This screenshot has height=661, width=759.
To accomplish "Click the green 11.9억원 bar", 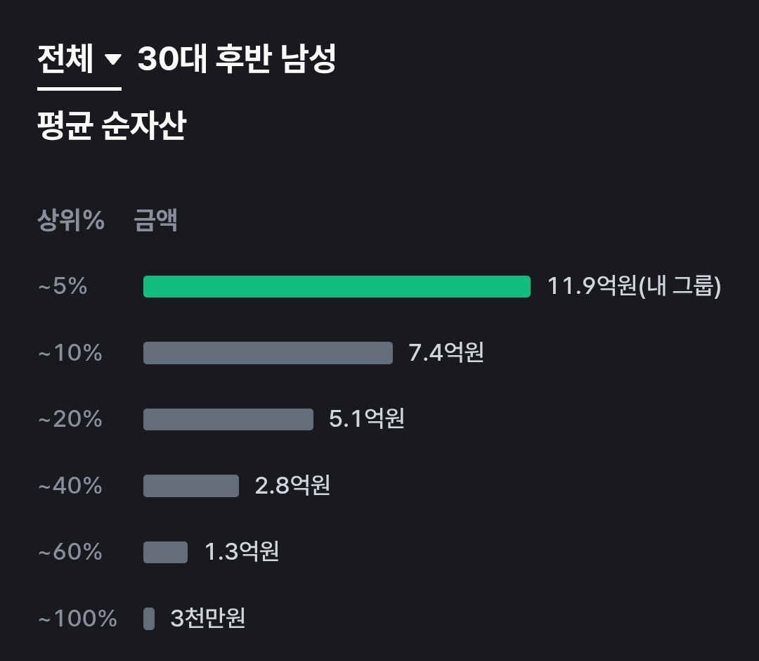I will pyautogui.click(x=337, y=287).
